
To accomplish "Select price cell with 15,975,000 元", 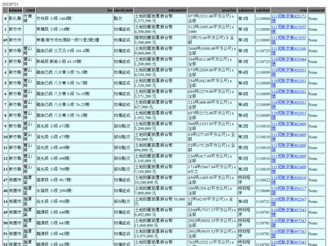I will [160, 234].
